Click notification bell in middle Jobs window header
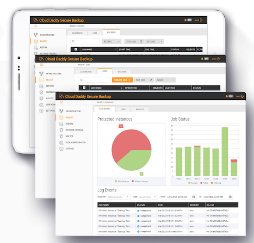The height and width of the screenshot is (243, 254). (x=202, y=59)
